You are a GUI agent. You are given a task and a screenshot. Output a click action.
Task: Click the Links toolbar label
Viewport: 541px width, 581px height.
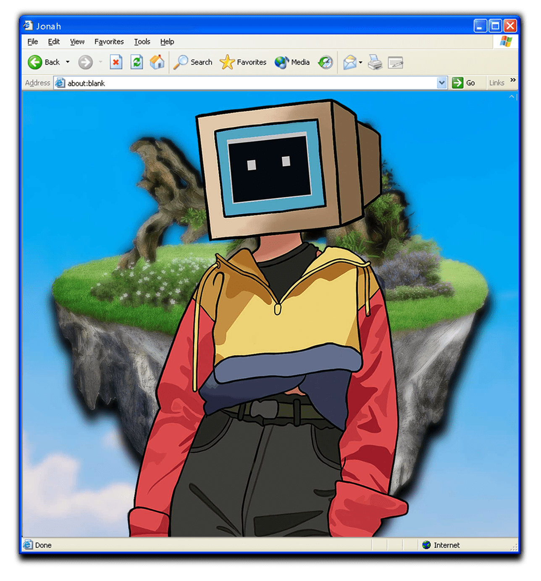coord(496,83)
